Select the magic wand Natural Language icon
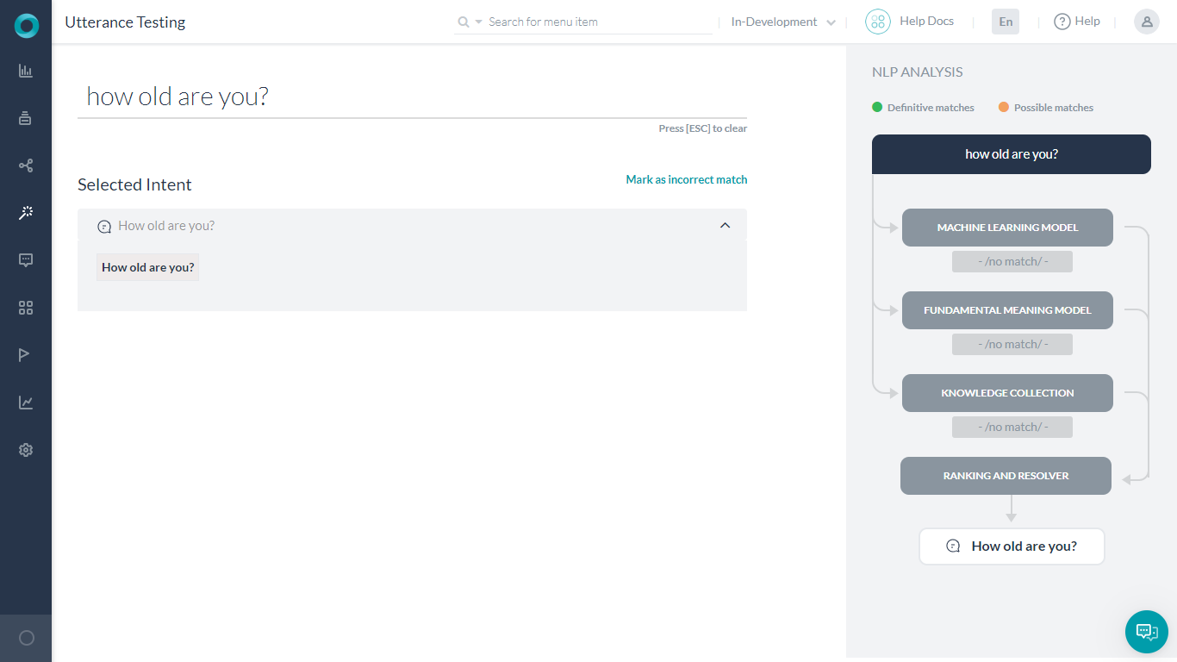The image size is (1177, 662). tap(25, 212)
